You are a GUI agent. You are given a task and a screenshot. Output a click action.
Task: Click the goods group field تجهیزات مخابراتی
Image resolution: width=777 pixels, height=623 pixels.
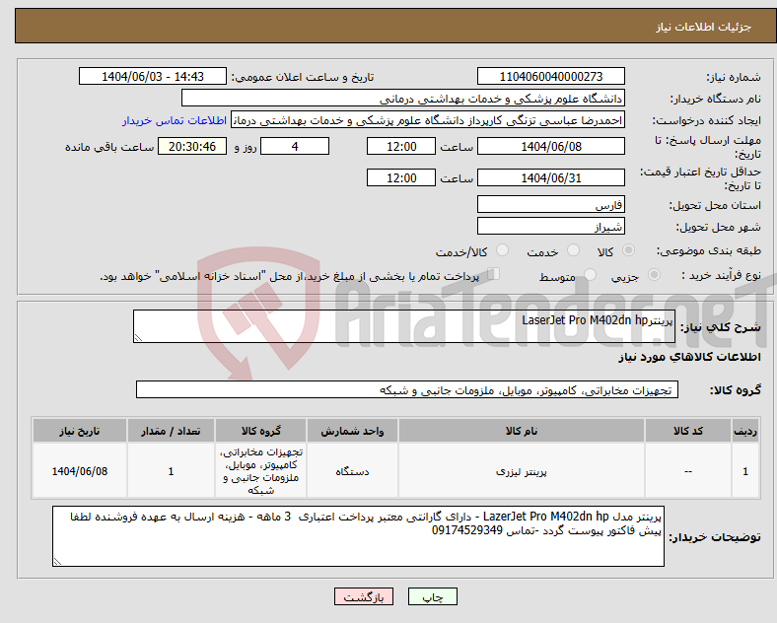click(407, 389)
